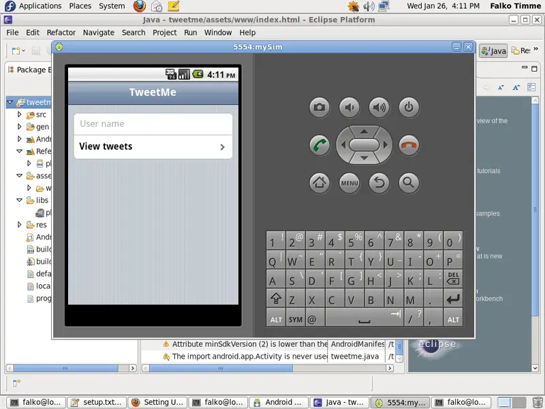Click the left ALT key on emulator keyboard

click(276, 318)
